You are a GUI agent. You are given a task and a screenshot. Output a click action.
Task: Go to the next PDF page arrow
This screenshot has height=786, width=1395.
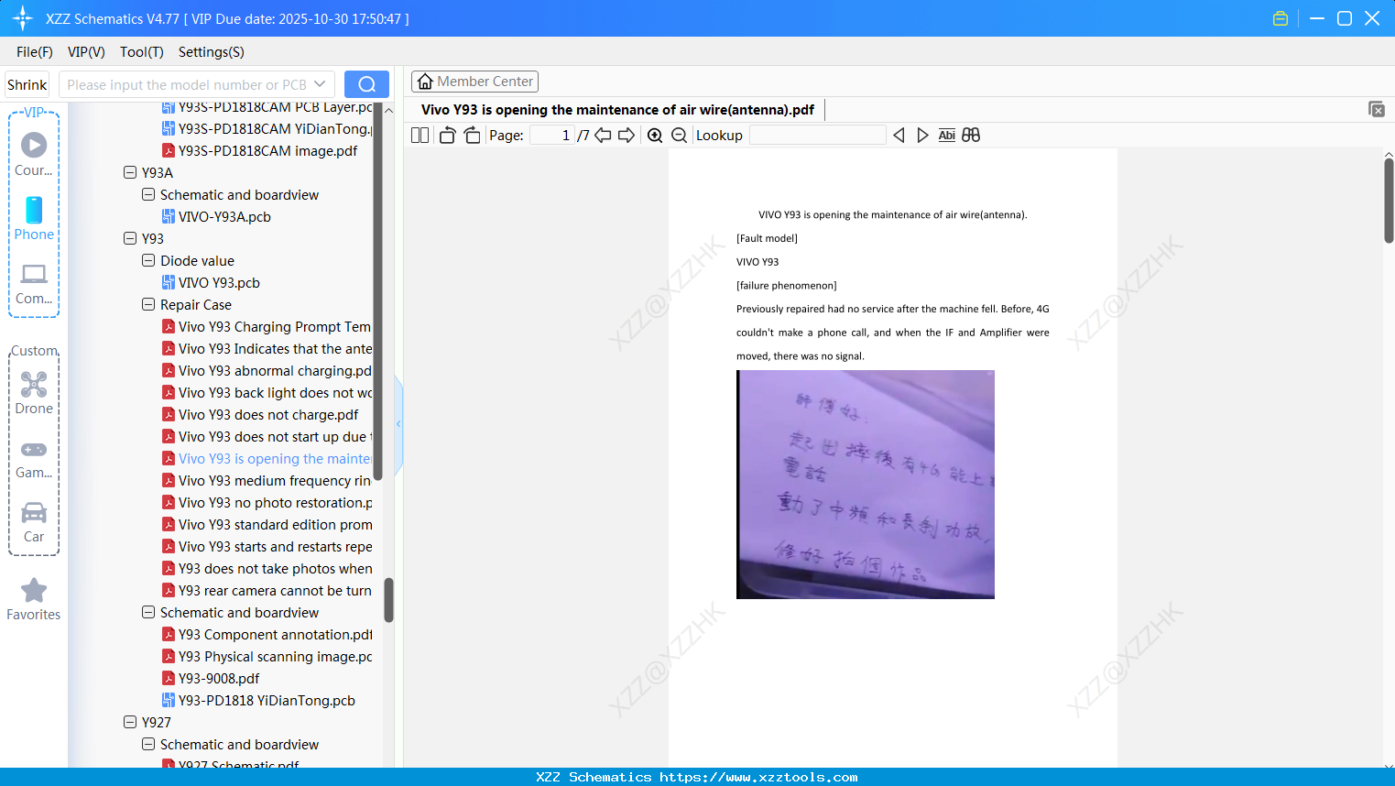[x=627, y=136]
